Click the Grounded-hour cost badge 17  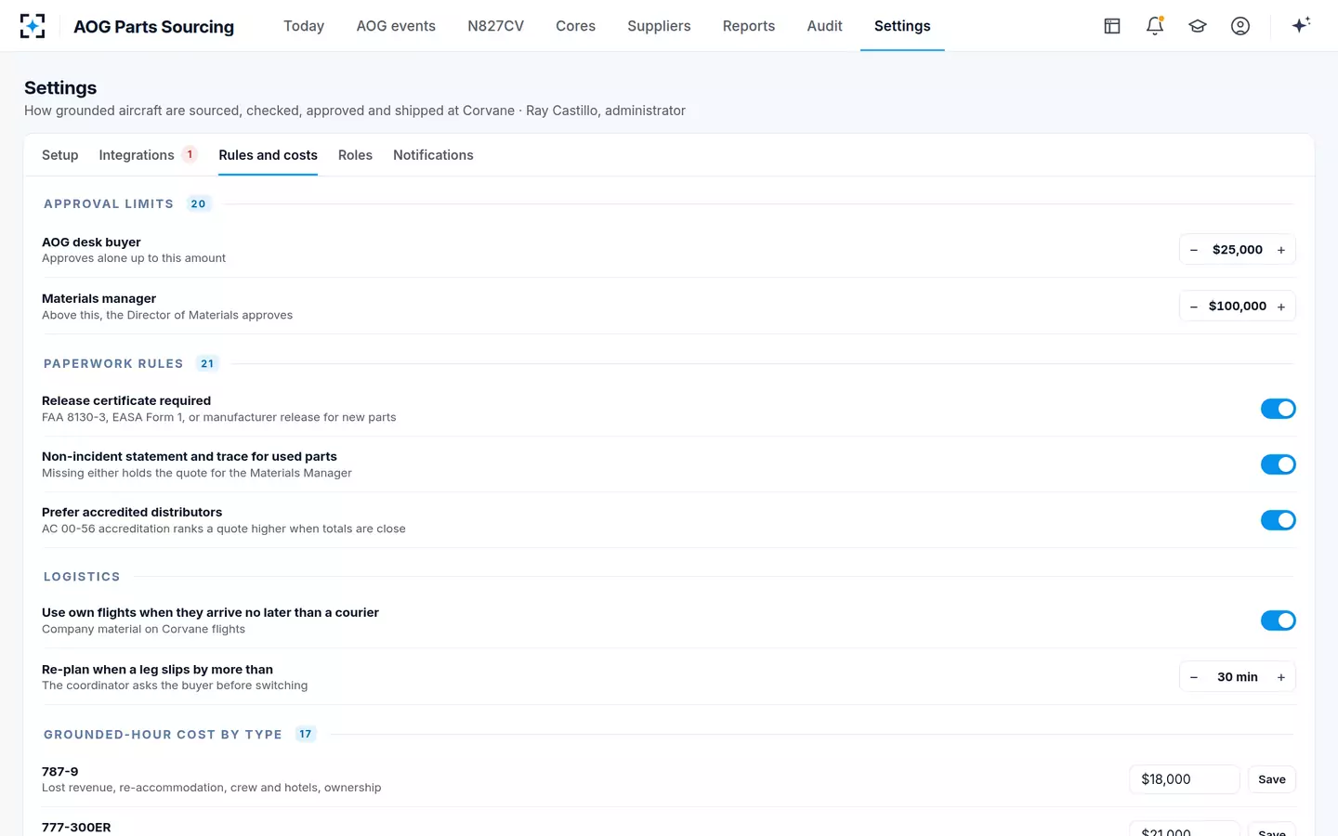point(306,734)
